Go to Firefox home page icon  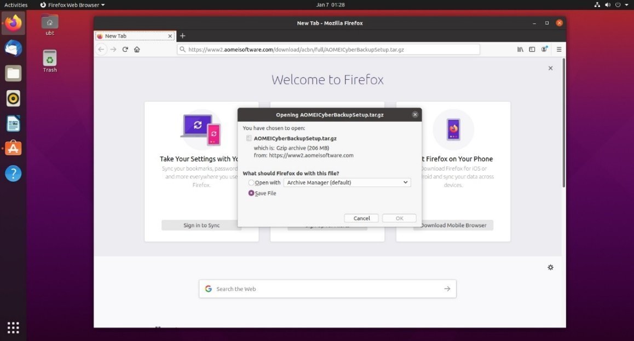click(137, 49)
